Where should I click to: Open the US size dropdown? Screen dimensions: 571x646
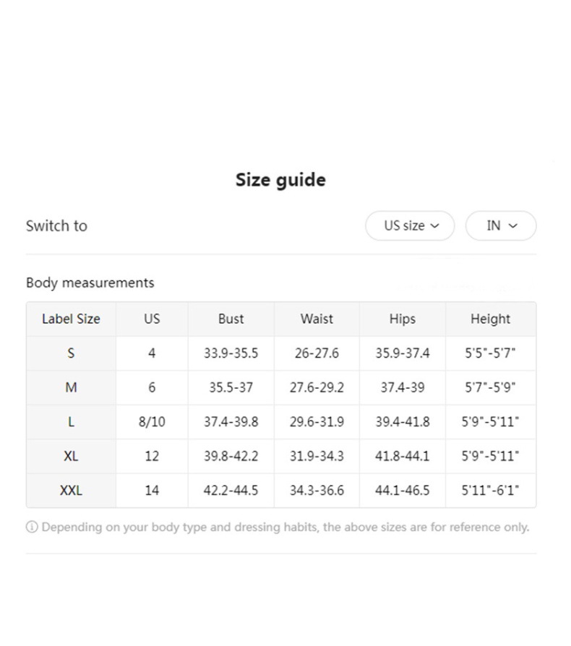pyautogui.click(x=410, y=225)
